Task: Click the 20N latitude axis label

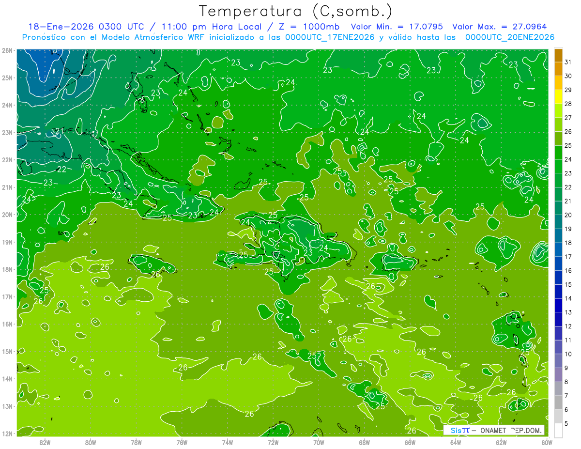Action: point(7,215)
